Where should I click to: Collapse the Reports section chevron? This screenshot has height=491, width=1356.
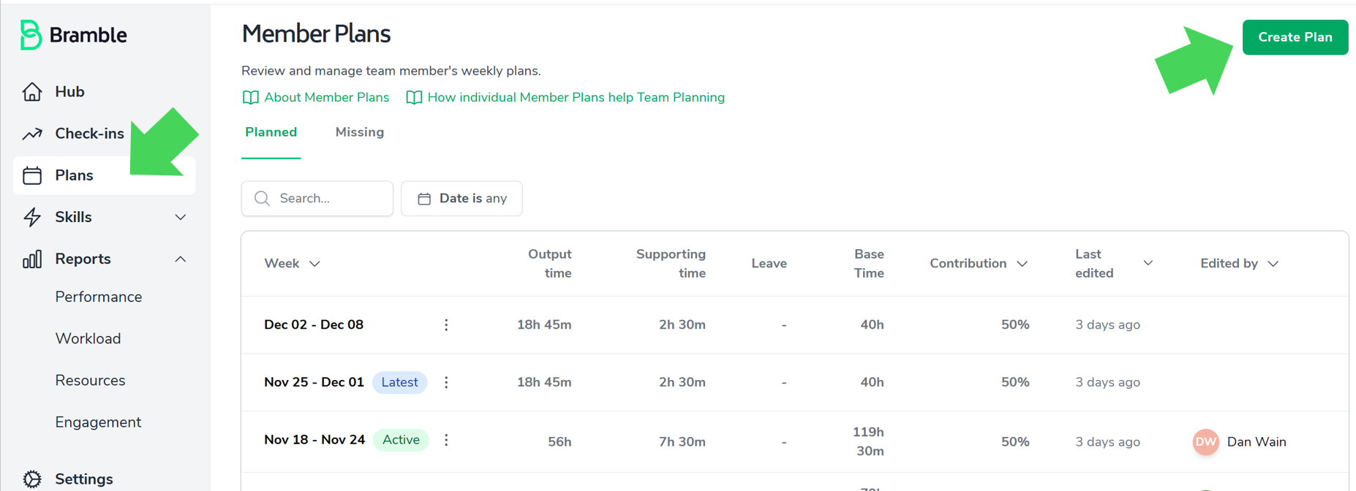coord(181,259)
